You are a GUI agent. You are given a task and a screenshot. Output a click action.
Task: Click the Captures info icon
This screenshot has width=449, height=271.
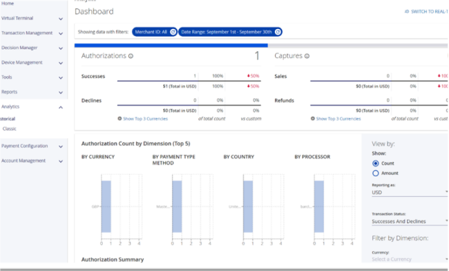point(307,56)
